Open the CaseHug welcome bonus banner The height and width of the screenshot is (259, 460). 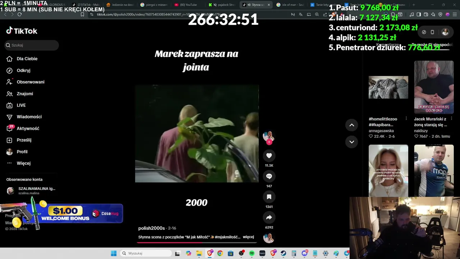coord(62,213)
